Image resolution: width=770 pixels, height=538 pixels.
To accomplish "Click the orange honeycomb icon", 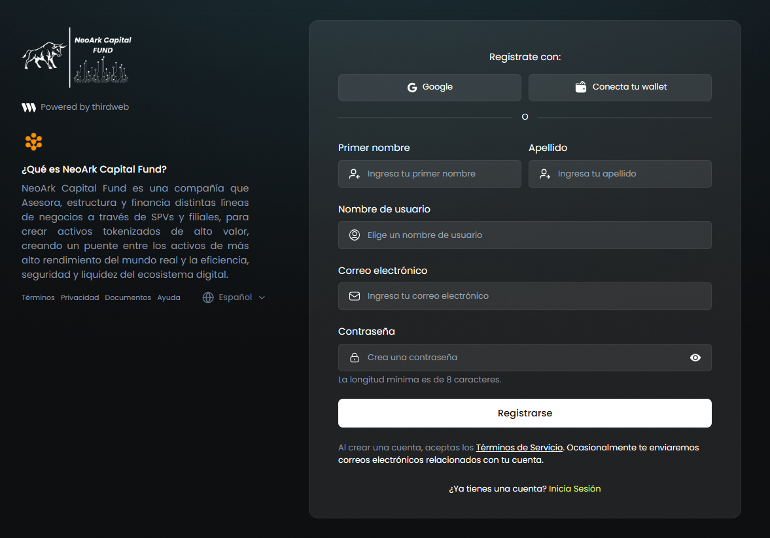I will point(33,141).
